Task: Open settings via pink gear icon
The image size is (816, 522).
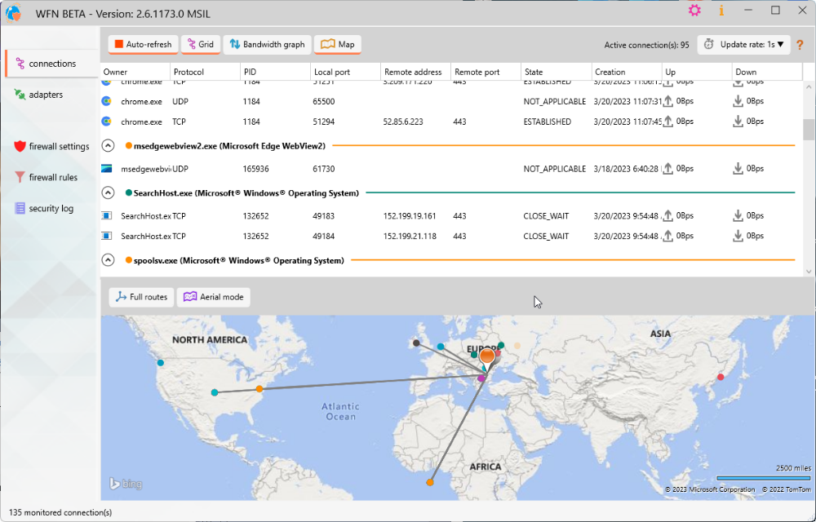Action: pos(694,11)
